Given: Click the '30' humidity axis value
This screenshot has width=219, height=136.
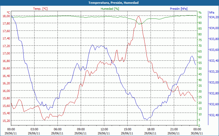Looking at the screenshot, I should pyautogui.click(x=200, y=91).
